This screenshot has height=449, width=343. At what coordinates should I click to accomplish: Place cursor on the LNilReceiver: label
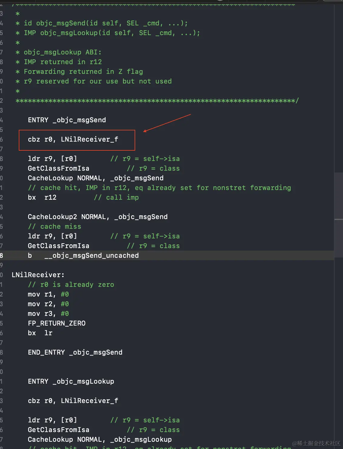pyautogui.click(x=38, y=275)
